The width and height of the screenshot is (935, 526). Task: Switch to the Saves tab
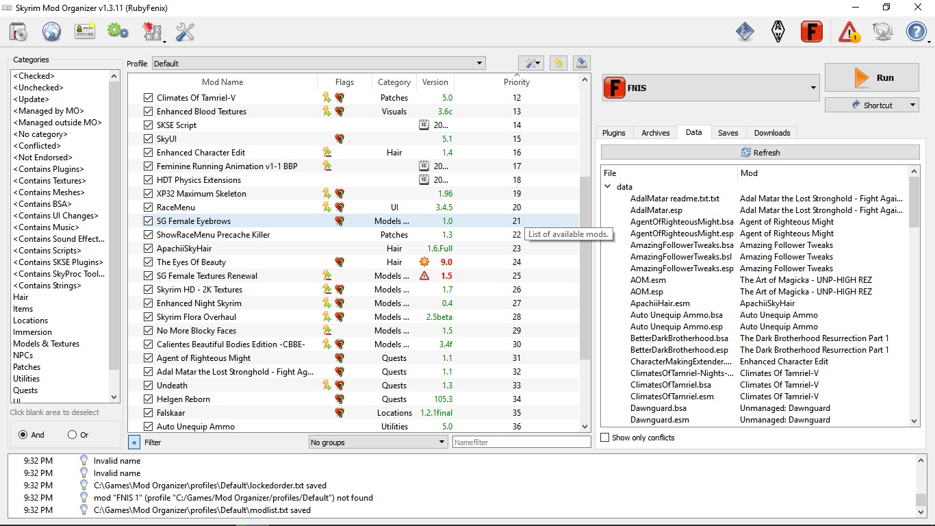[728, 133]
